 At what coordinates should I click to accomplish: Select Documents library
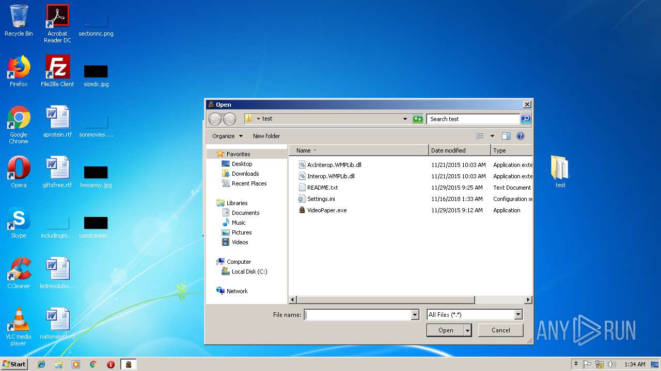[245, 213]
